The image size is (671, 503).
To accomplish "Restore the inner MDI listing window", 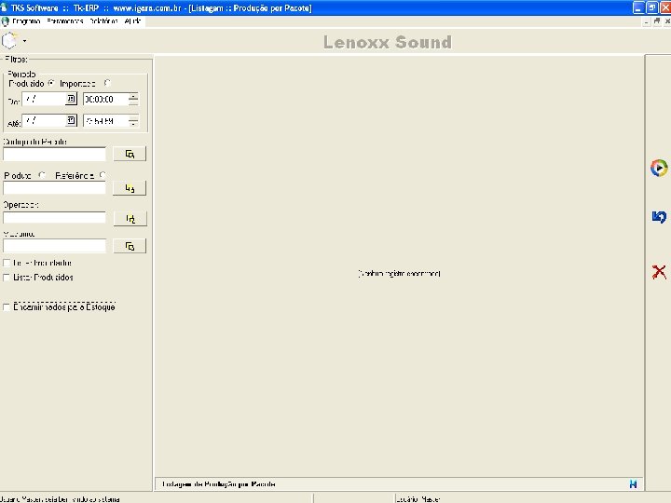I will (x=657, y=20).
